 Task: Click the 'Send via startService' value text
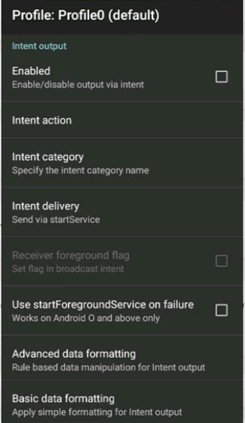click(x=56, y=219)
